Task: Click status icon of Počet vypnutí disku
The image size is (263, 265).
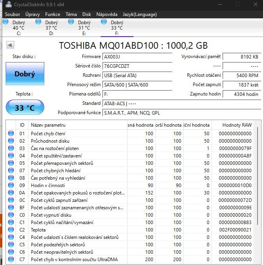Action: click(11, 215)
